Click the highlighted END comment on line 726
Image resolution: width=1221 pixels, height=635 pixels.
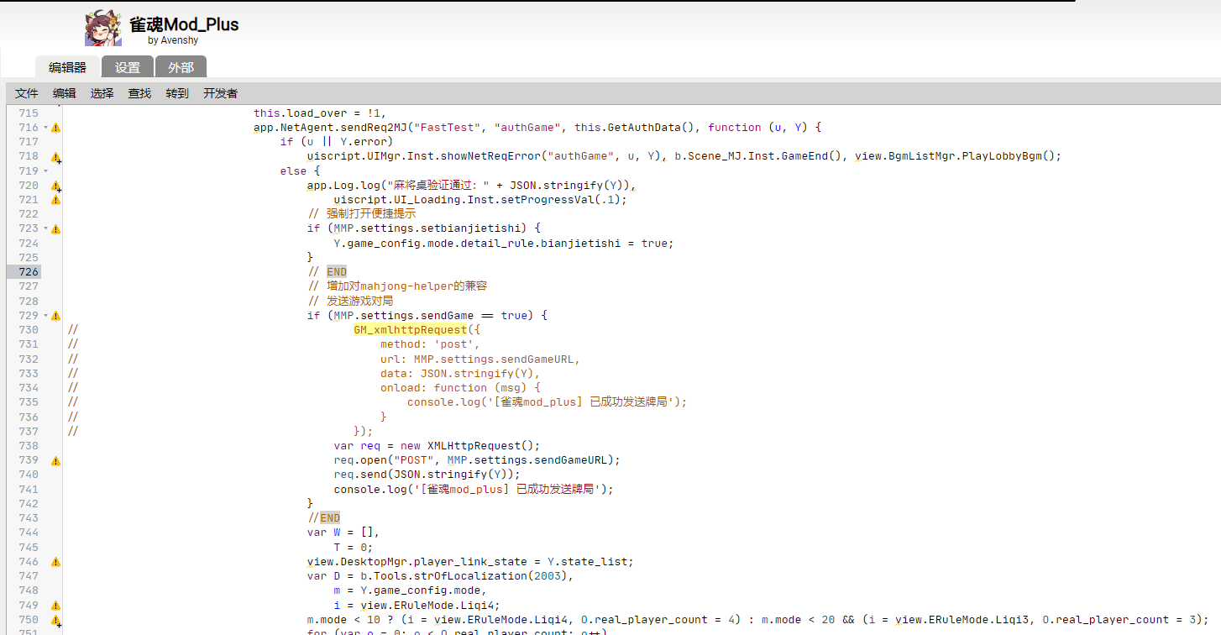tap(337, 272)
